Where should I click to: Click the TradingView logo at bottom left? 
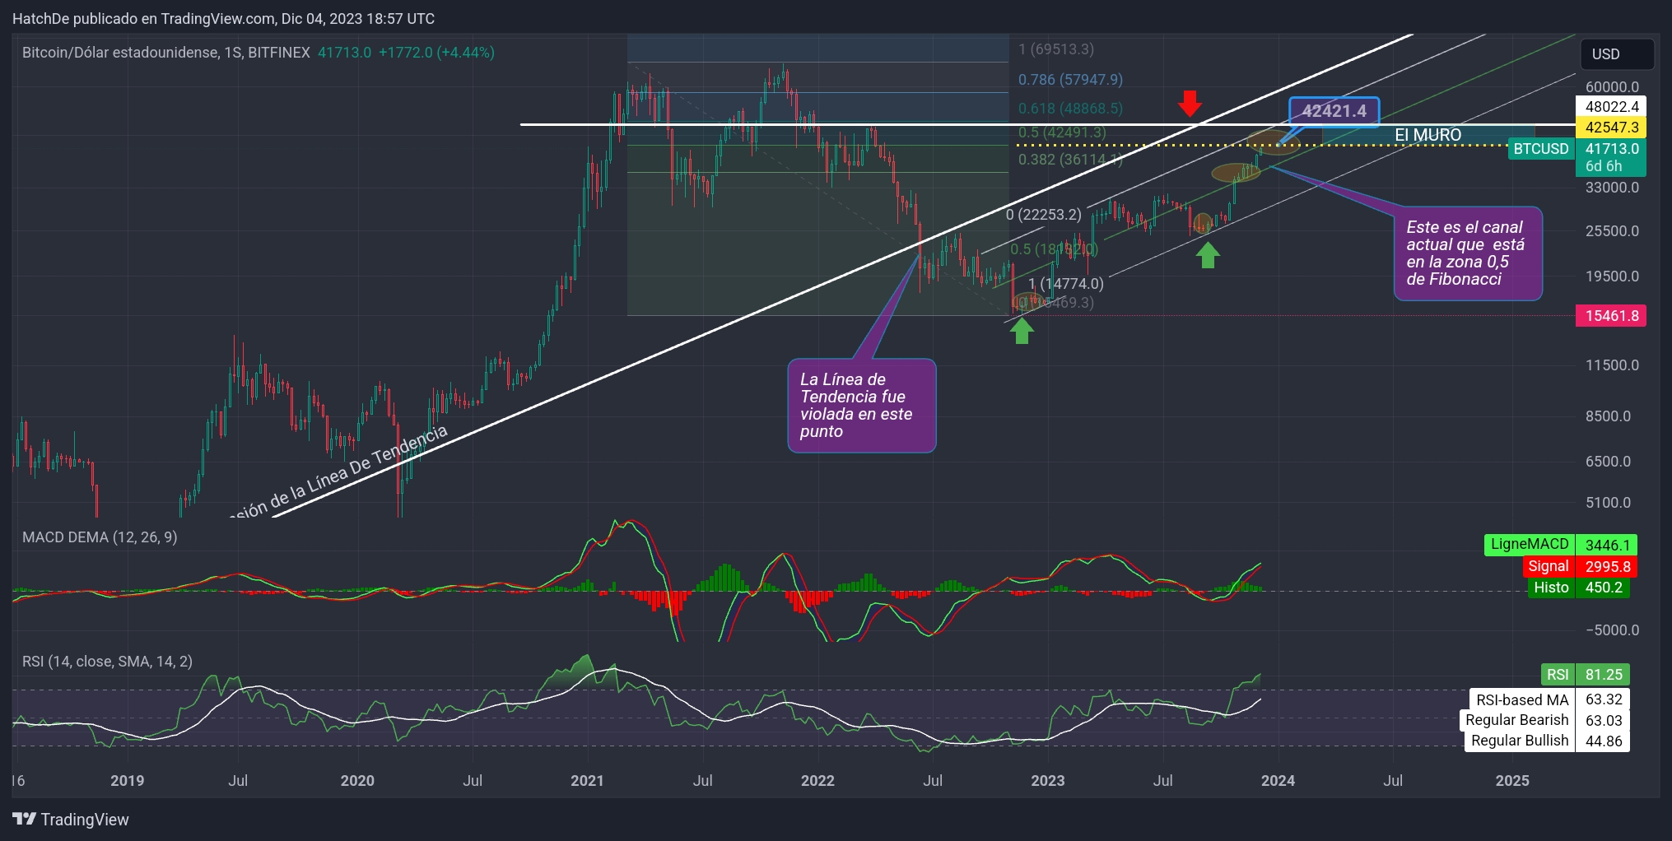(x=71, y=819)
